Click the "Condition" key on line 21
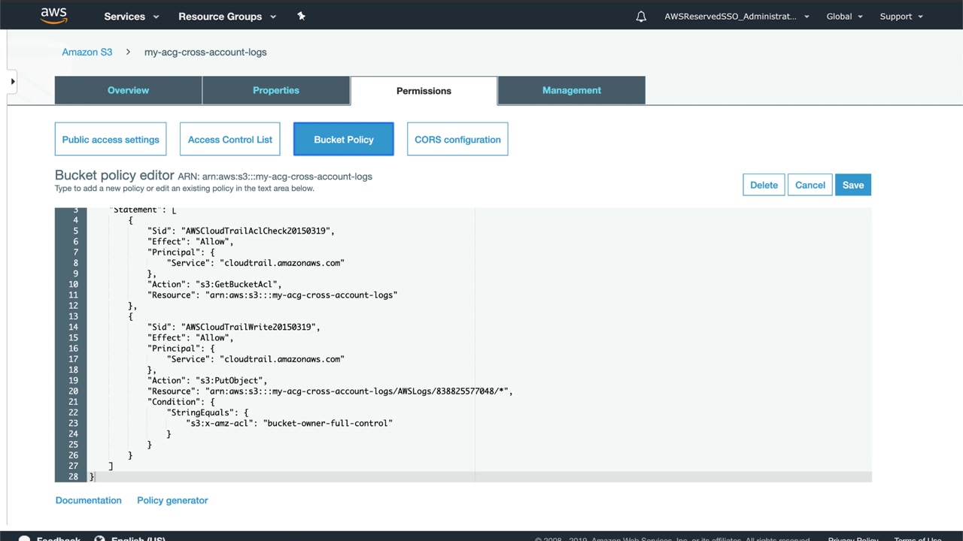Image resolution: width=963 pixels, height=541 pixels. [173, 401]
